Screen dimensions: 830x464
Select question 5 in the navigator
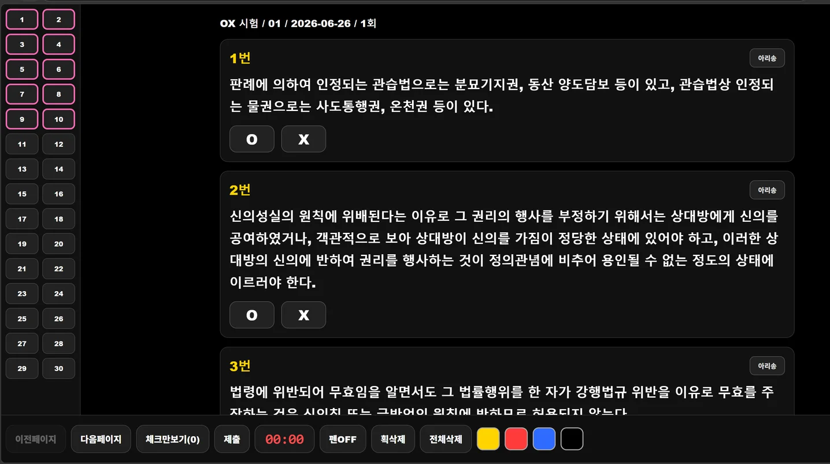22,69
